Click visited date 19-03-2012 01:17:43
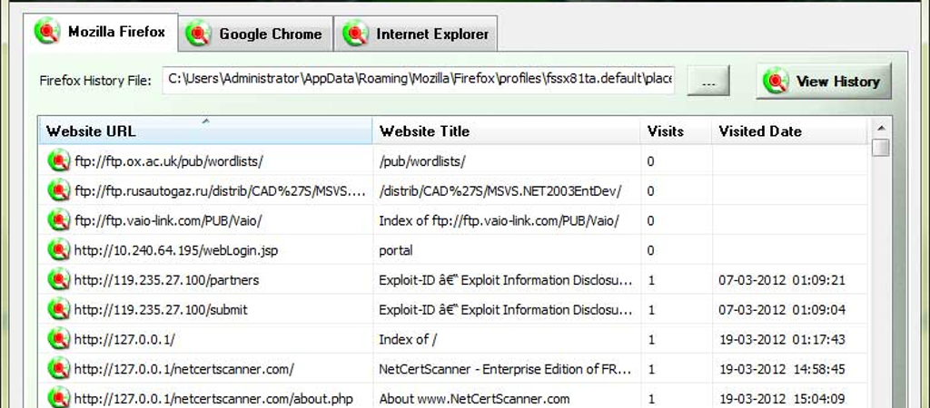 tap(782, 339)
